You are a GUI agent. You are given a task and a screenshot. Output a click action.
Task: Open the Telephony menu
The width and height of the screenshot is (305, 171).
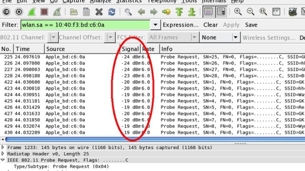pos(162,1)
